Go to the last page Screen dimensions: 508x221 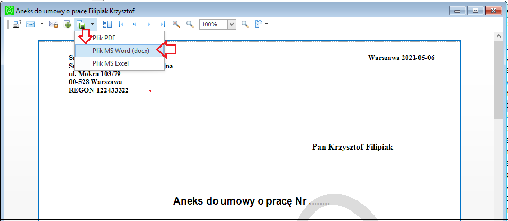(163, 24)
